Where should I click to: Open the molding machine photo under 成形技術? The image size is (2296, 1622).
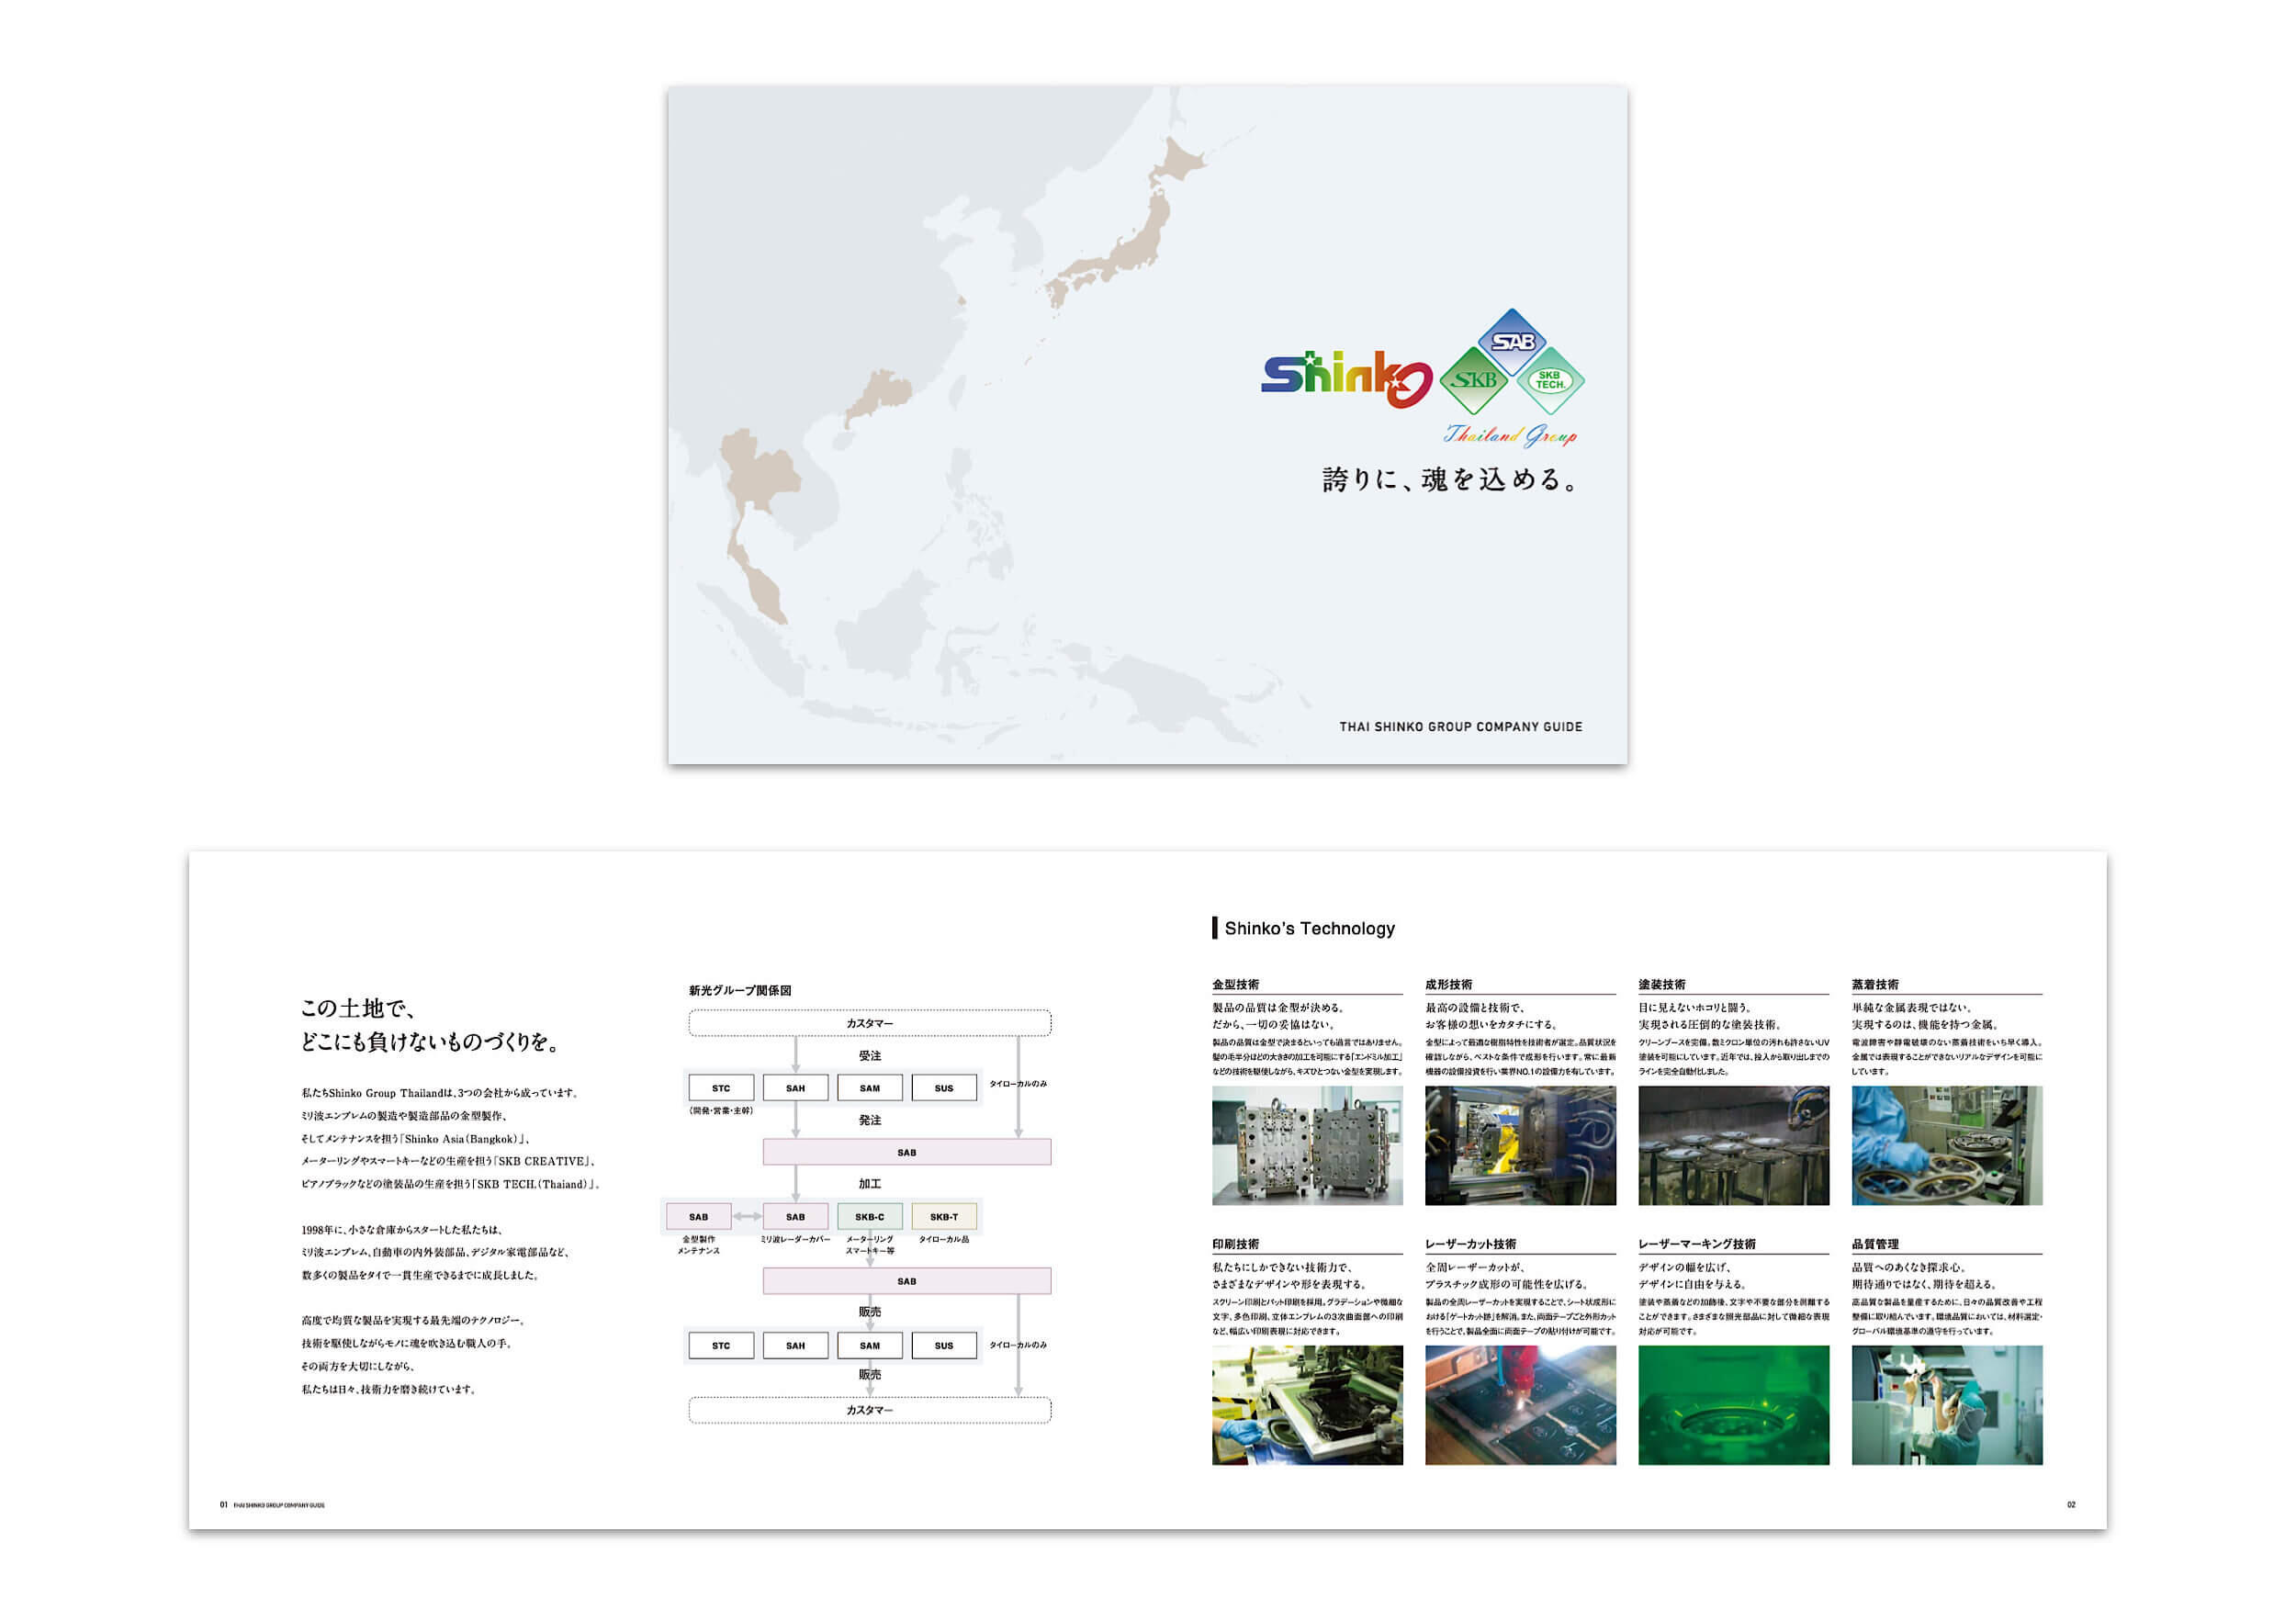1520,1146
